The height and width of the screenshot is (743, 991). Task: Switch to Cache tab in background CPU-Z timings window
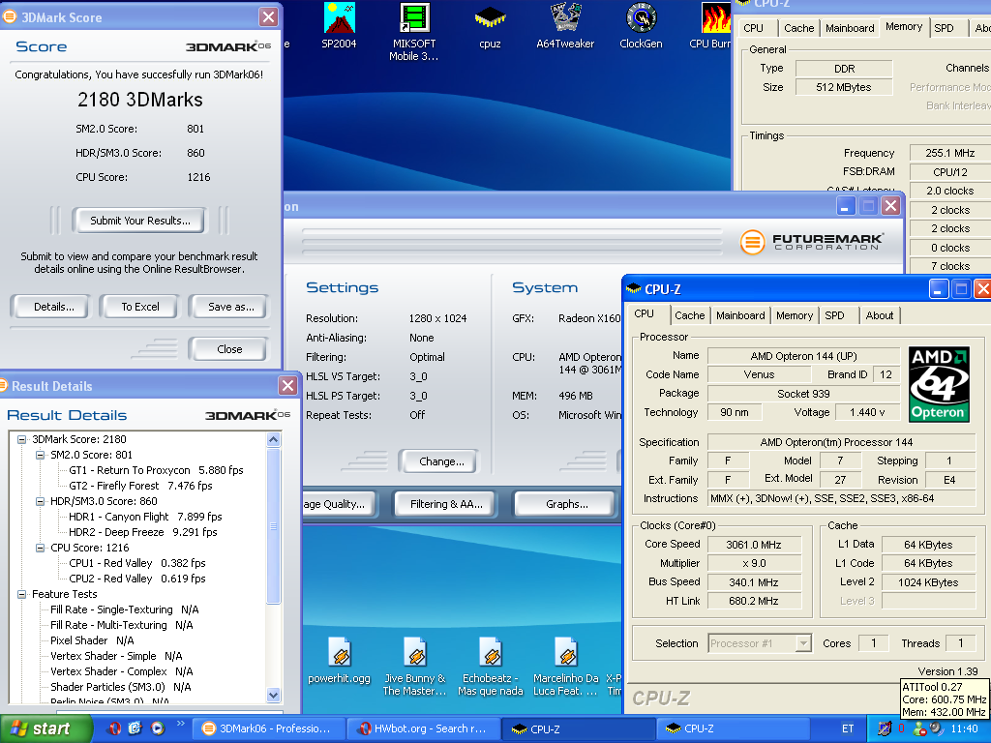[x=798, y=28]
